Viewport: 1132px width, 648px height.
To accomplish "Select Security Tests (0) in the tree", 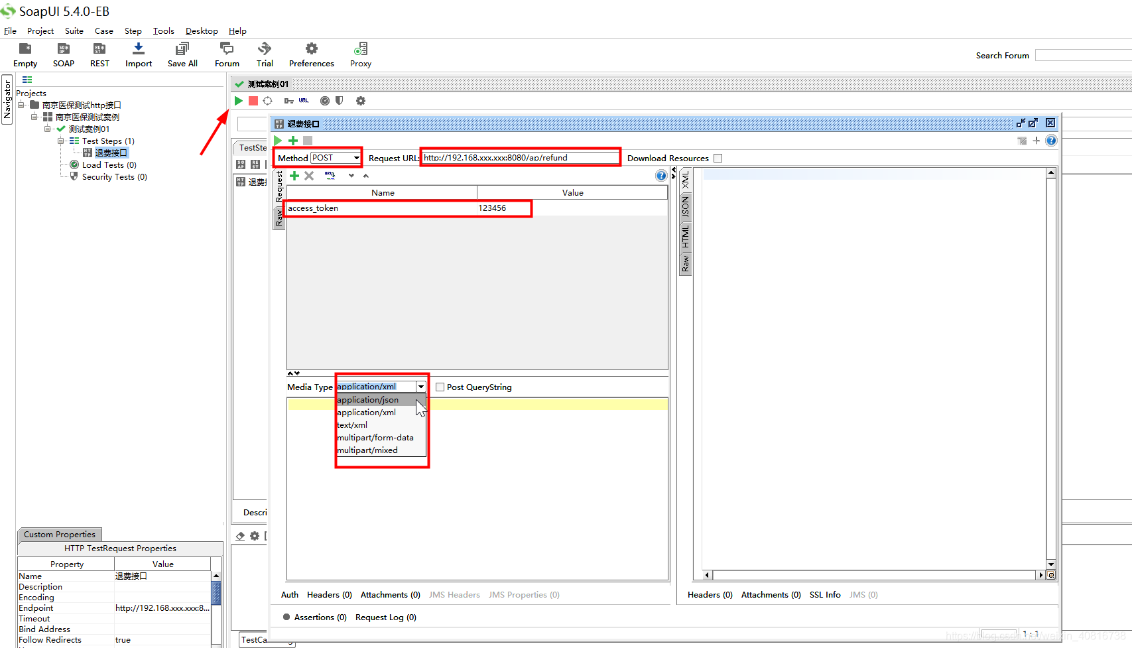I will 115,177.
